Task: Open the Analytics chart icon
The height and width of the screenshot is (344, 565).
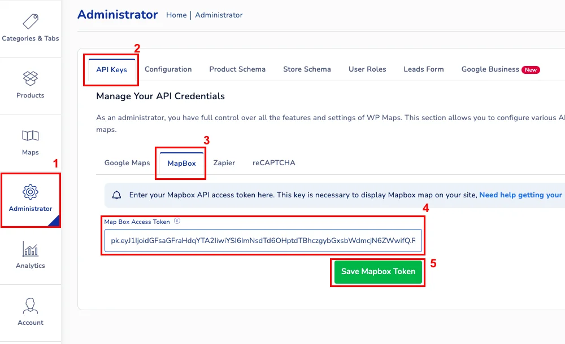Action: (31, 249)
